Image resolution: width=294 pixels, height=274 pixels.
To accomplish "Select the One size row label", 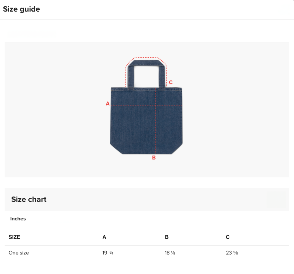I will pos(19,253).
